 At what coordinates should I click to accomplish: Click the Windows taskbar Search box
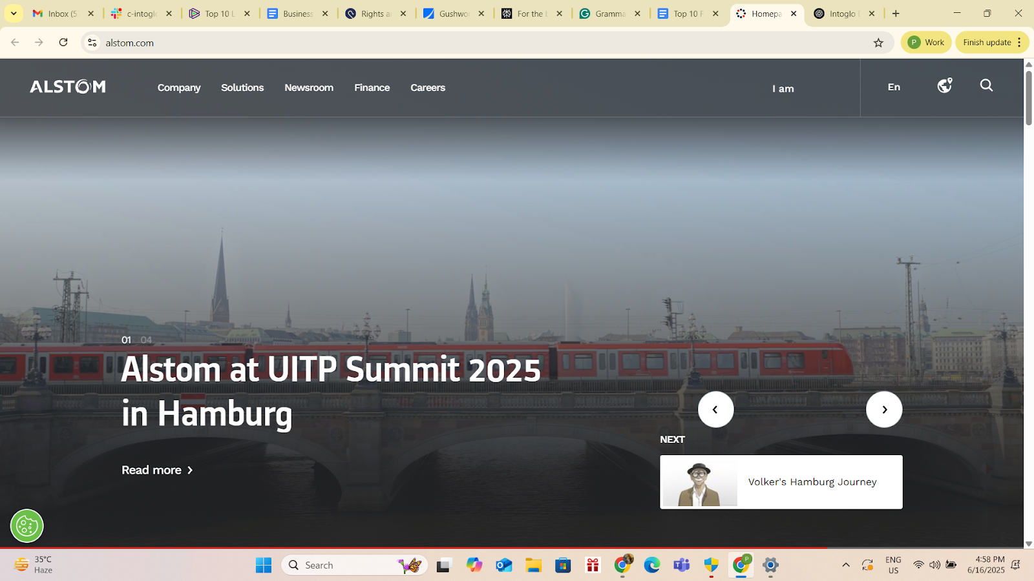354,566
